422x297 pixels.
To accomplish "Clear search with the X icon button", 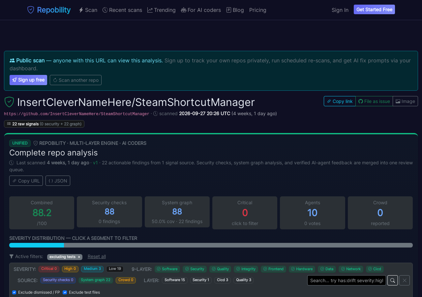I will pyautogui.click(x=405, y=280).
